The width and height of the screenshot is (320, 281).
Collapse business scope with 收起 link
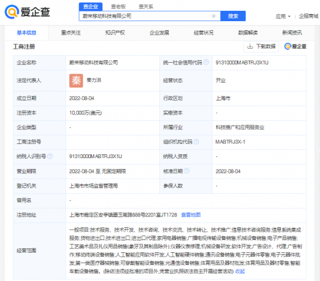point(240,271)
